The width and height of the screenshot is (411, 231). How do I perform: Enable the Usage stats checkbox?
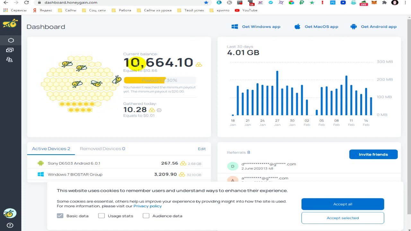pyautogui.click(x=101, y=216)
